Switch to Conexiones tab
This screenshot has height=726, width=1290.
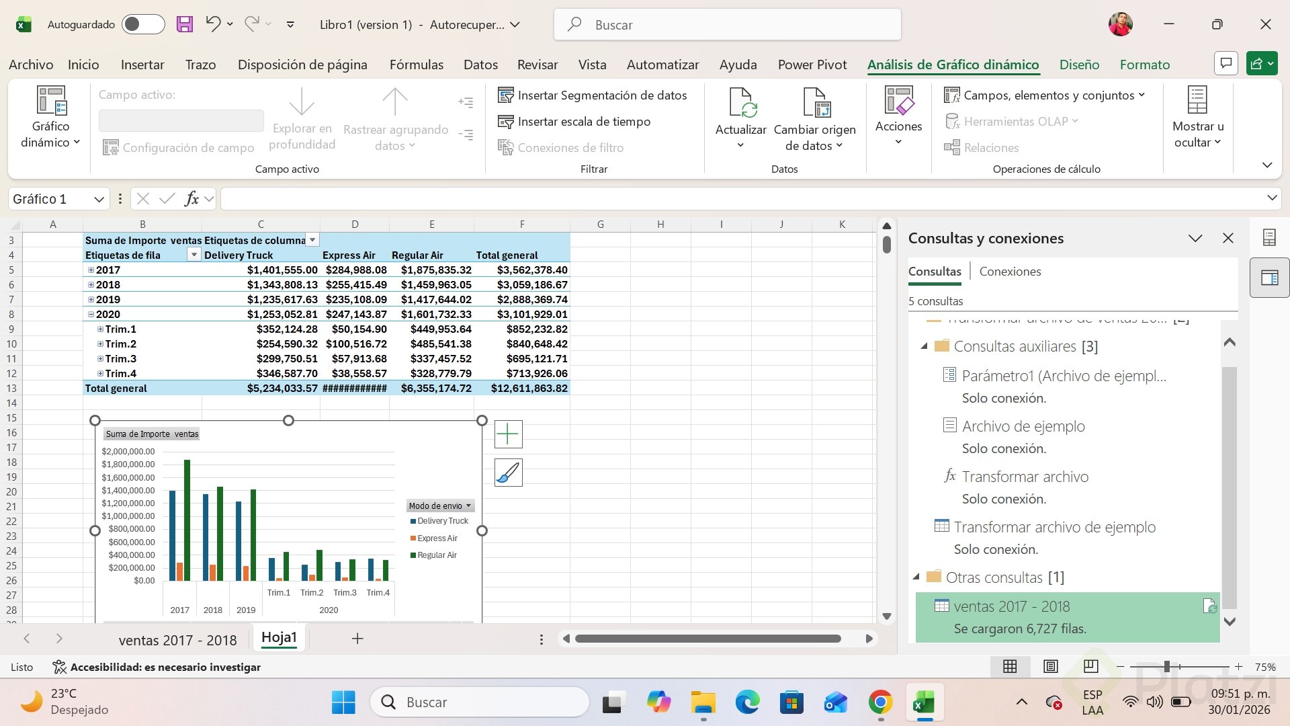[1010, 272]
